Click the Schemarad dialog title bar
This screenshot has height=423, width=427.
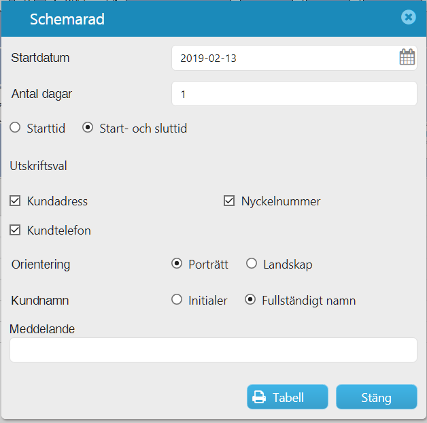[x=213, y=19]
